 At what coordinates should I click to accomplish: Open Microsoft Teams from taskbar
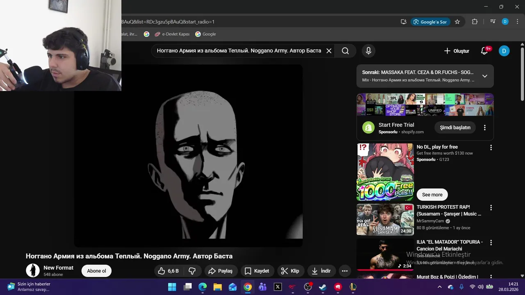262,287
